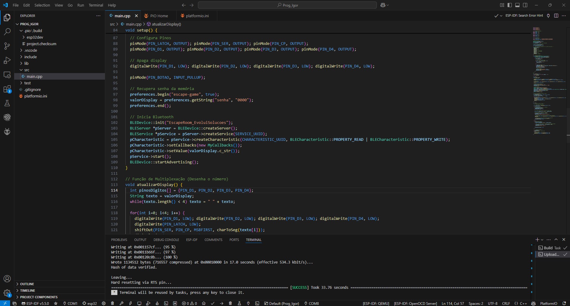Screen dimensions: 570x306
Task: Collapse the .pio\build folder
Action: click(x=59, y=31)
